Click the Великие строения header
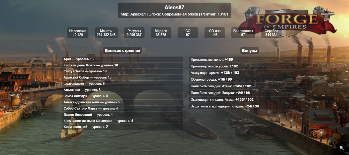The image size is (349, 155). click(x=123, y=51)
